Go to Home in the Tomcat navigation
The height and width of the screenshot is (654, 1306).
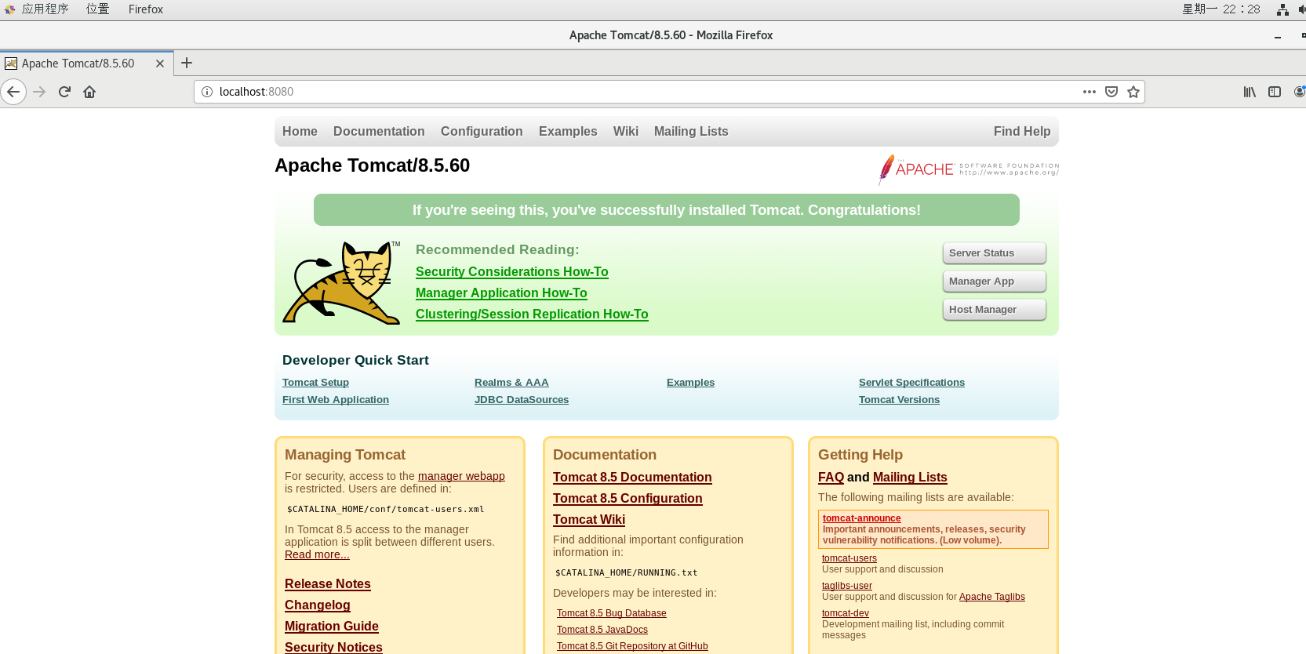click(x=300, y=132)
